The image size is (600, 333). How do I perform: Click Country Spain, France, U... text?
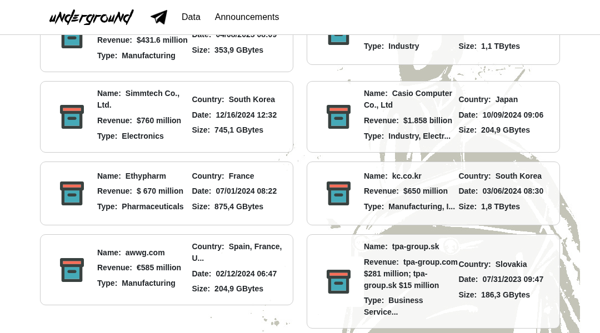pos(237,253)
